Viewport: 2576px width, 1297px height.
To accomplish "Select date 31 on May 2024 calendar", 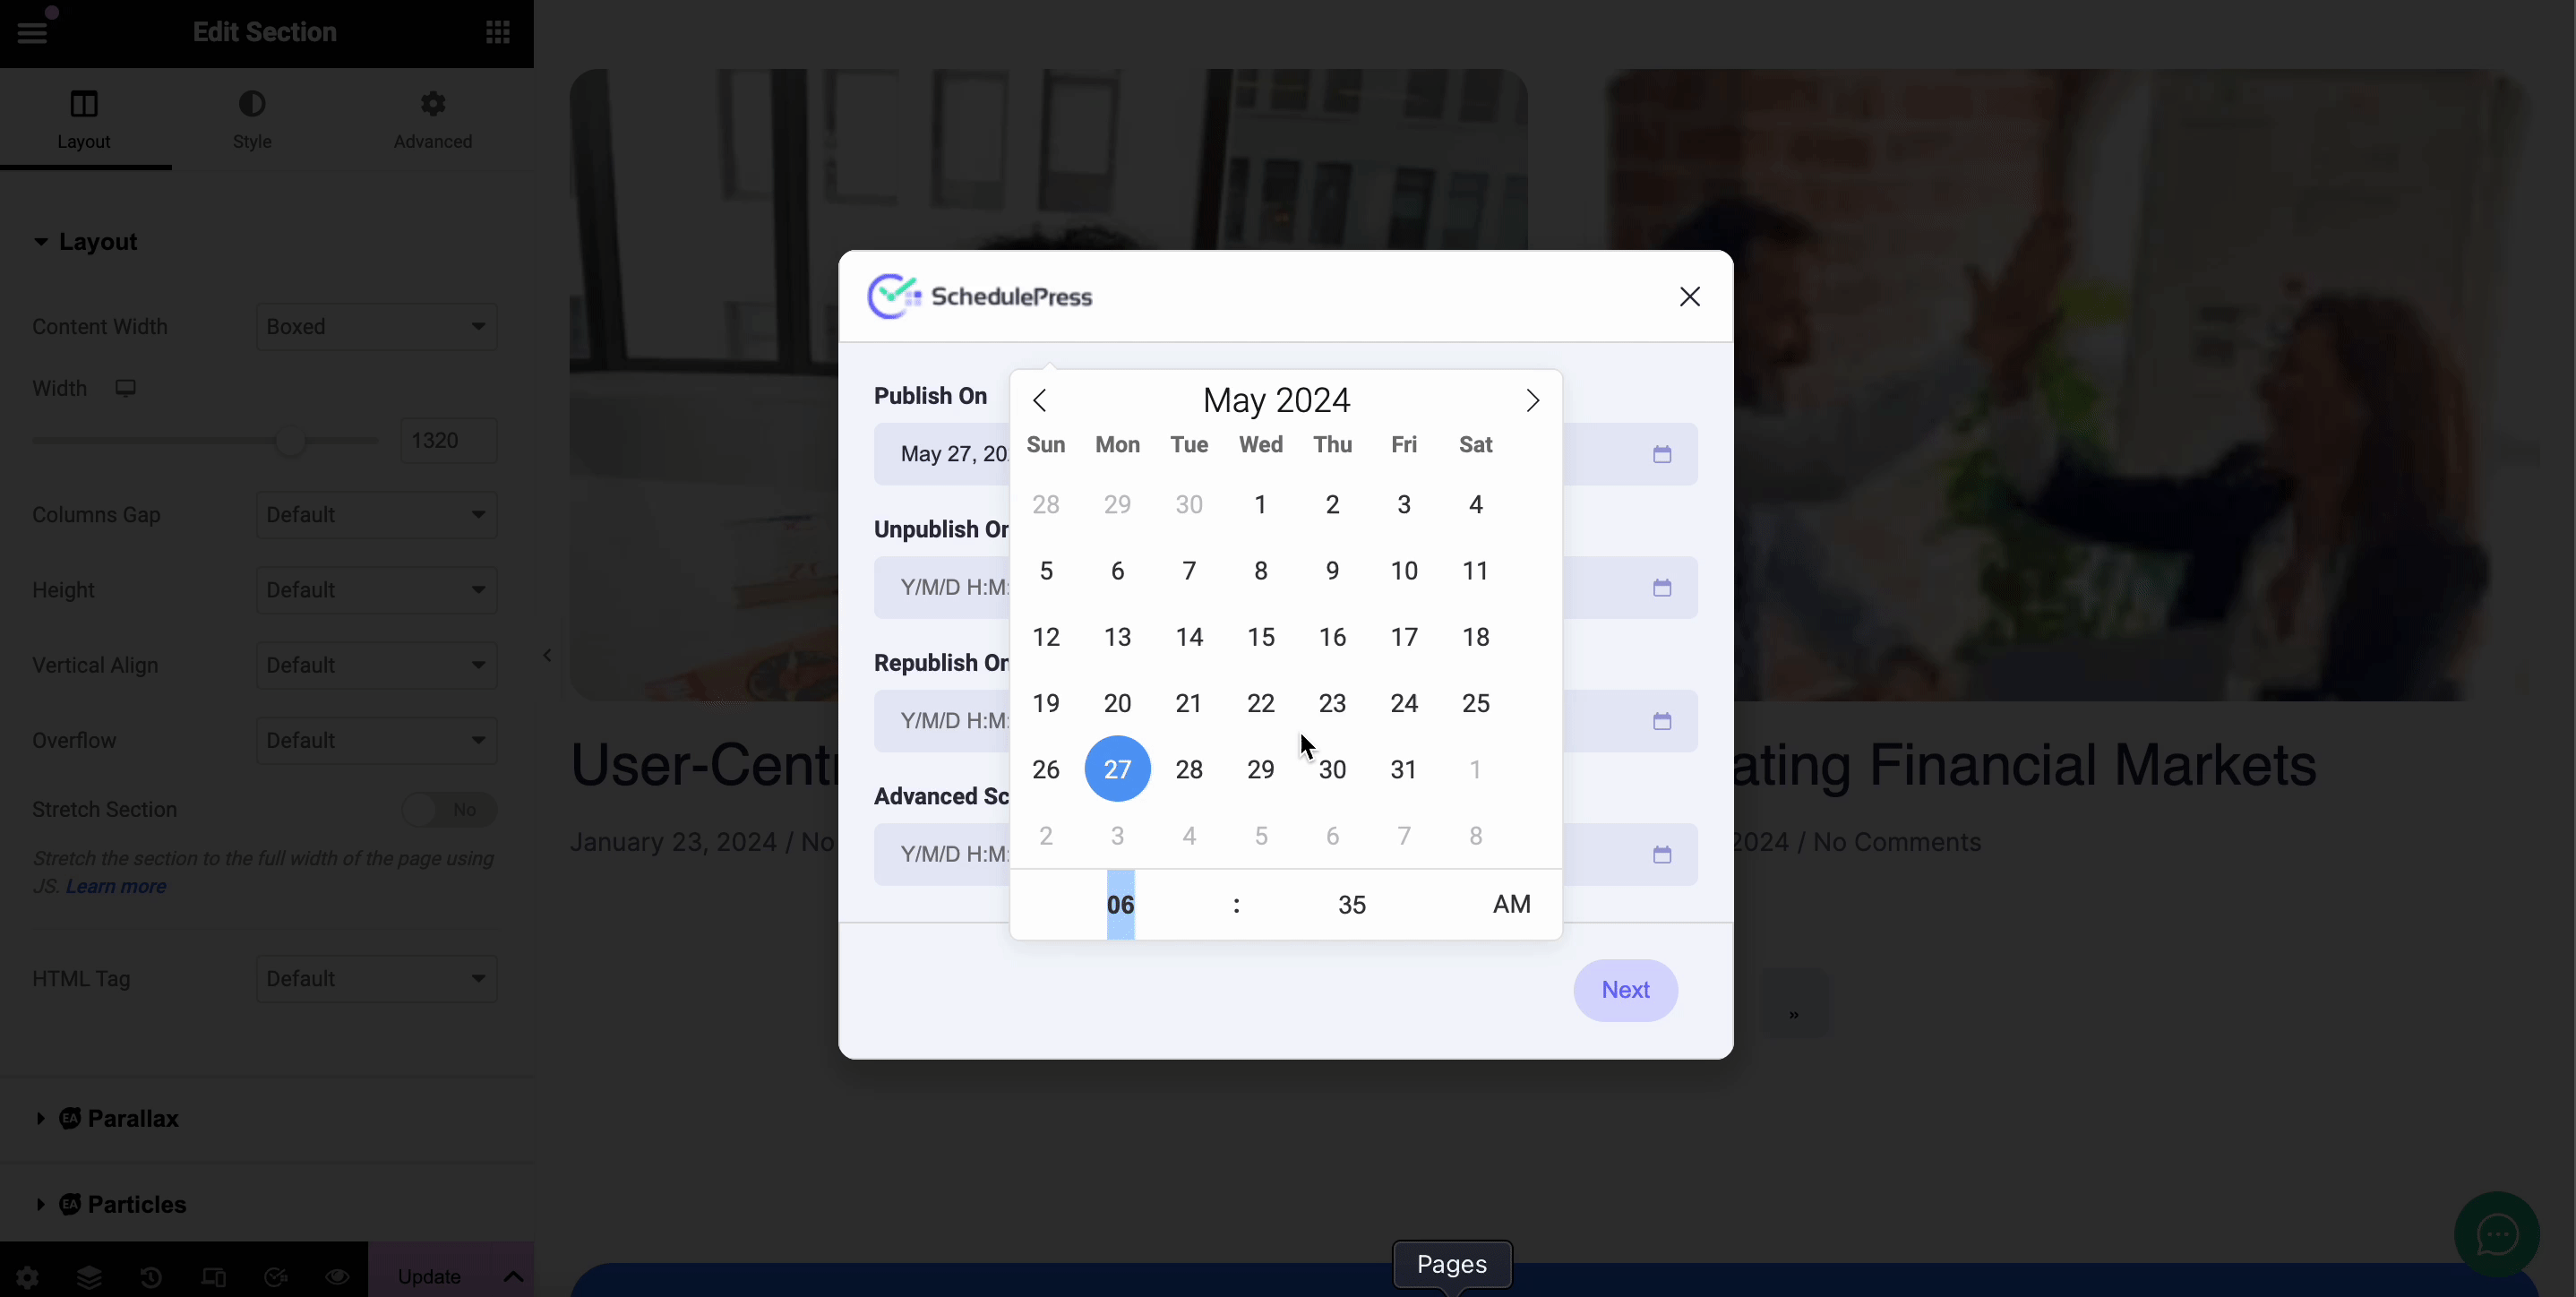I will (1404, 769).
